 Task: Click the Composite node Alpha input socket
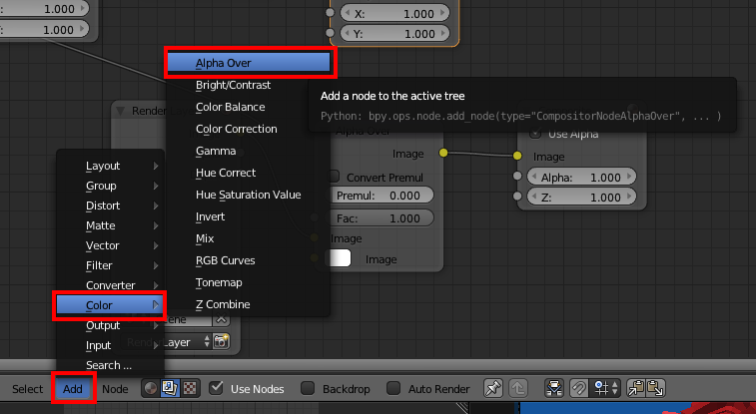click(517, 177)
